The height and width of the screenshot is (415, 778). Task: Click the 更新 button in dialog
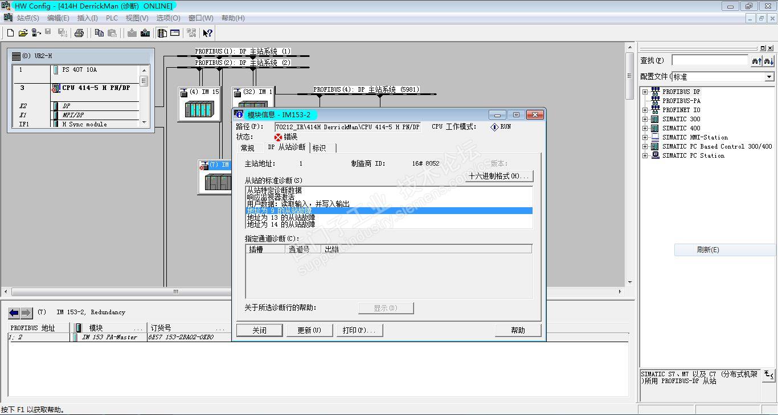pos(309,330)
